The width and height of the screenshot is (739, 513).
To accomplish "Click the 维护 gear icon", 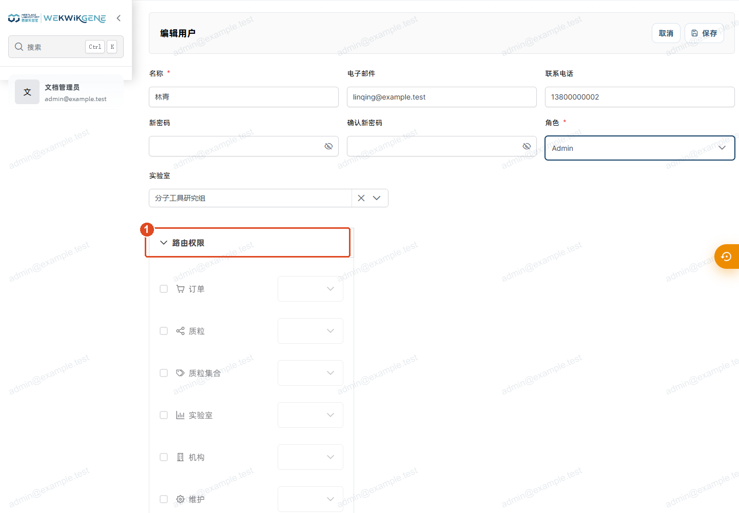I will pyautogui.click(x=180, y=499).
